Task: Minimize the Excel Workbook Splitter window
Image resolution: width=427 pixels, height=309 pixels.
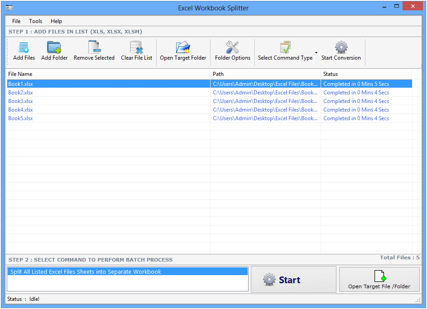Action: (384, 7)
